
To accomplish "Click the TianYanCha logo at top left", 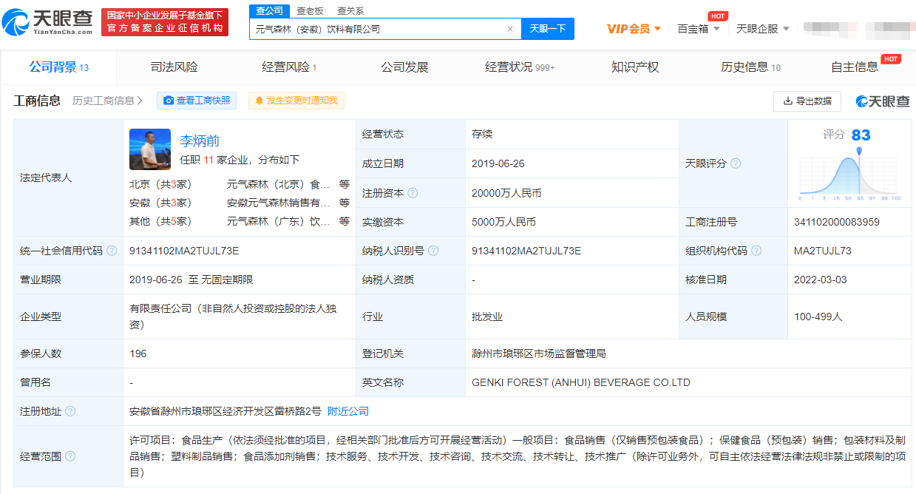I will 48,22.
